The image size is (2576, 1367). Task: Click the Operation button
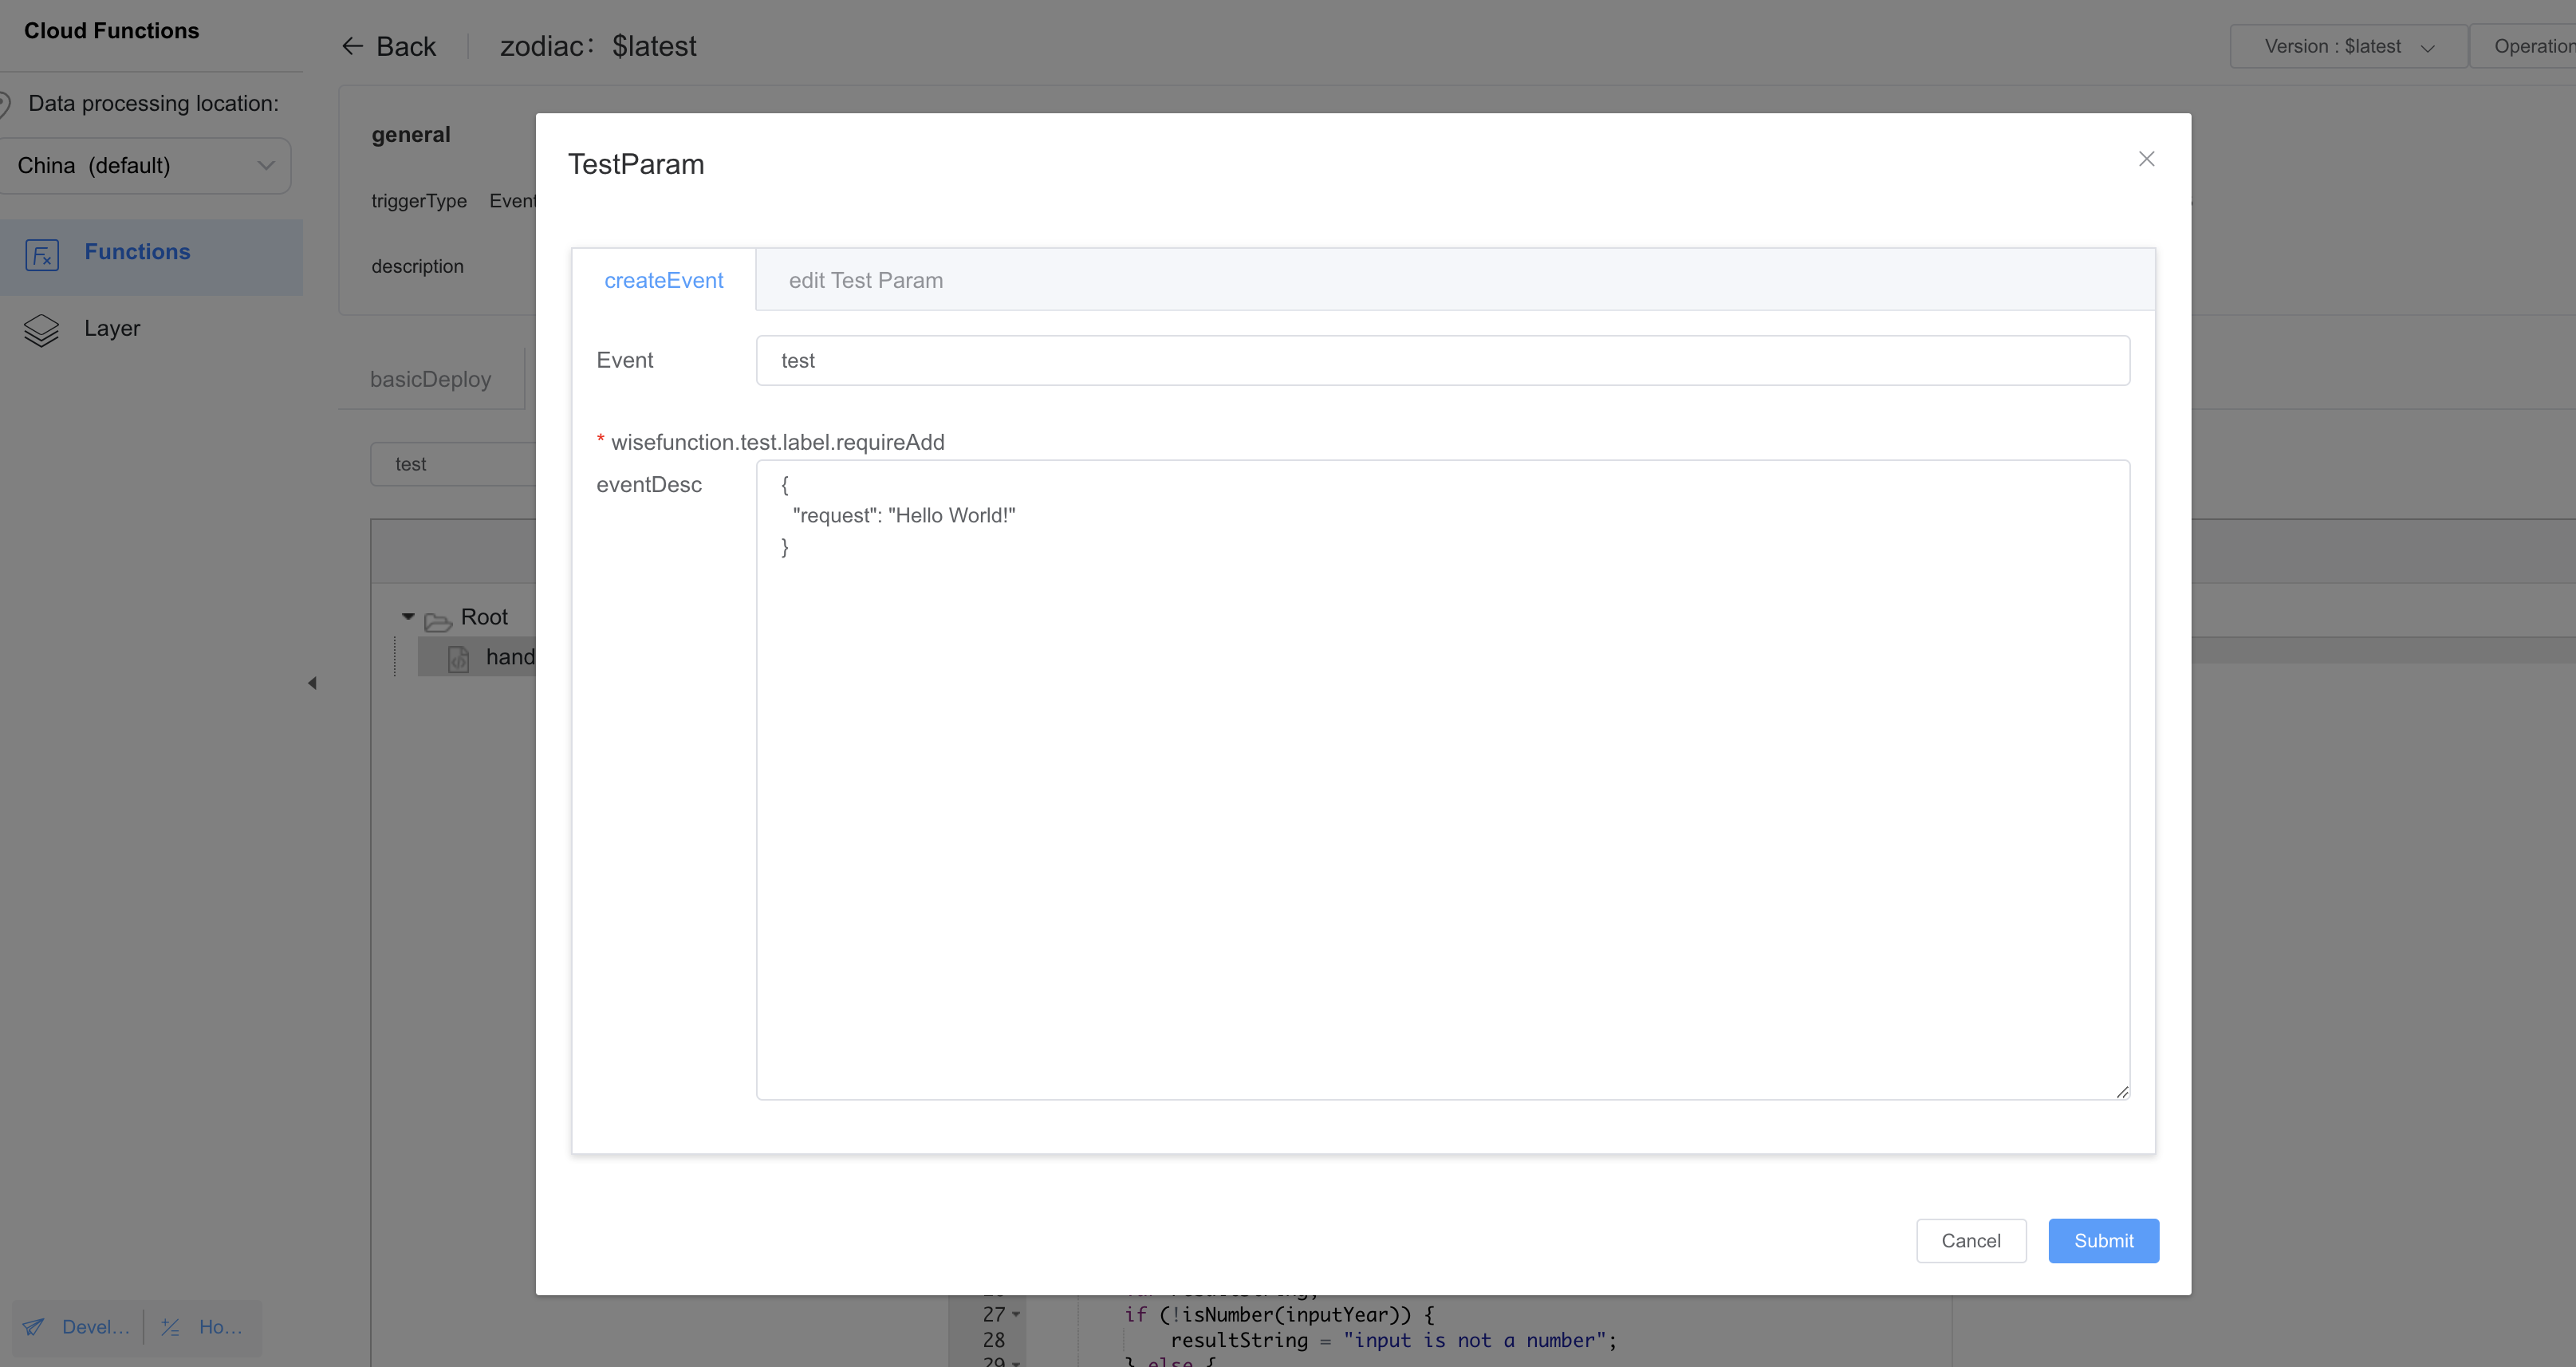pyautogui.click(x=2522, y=46)
